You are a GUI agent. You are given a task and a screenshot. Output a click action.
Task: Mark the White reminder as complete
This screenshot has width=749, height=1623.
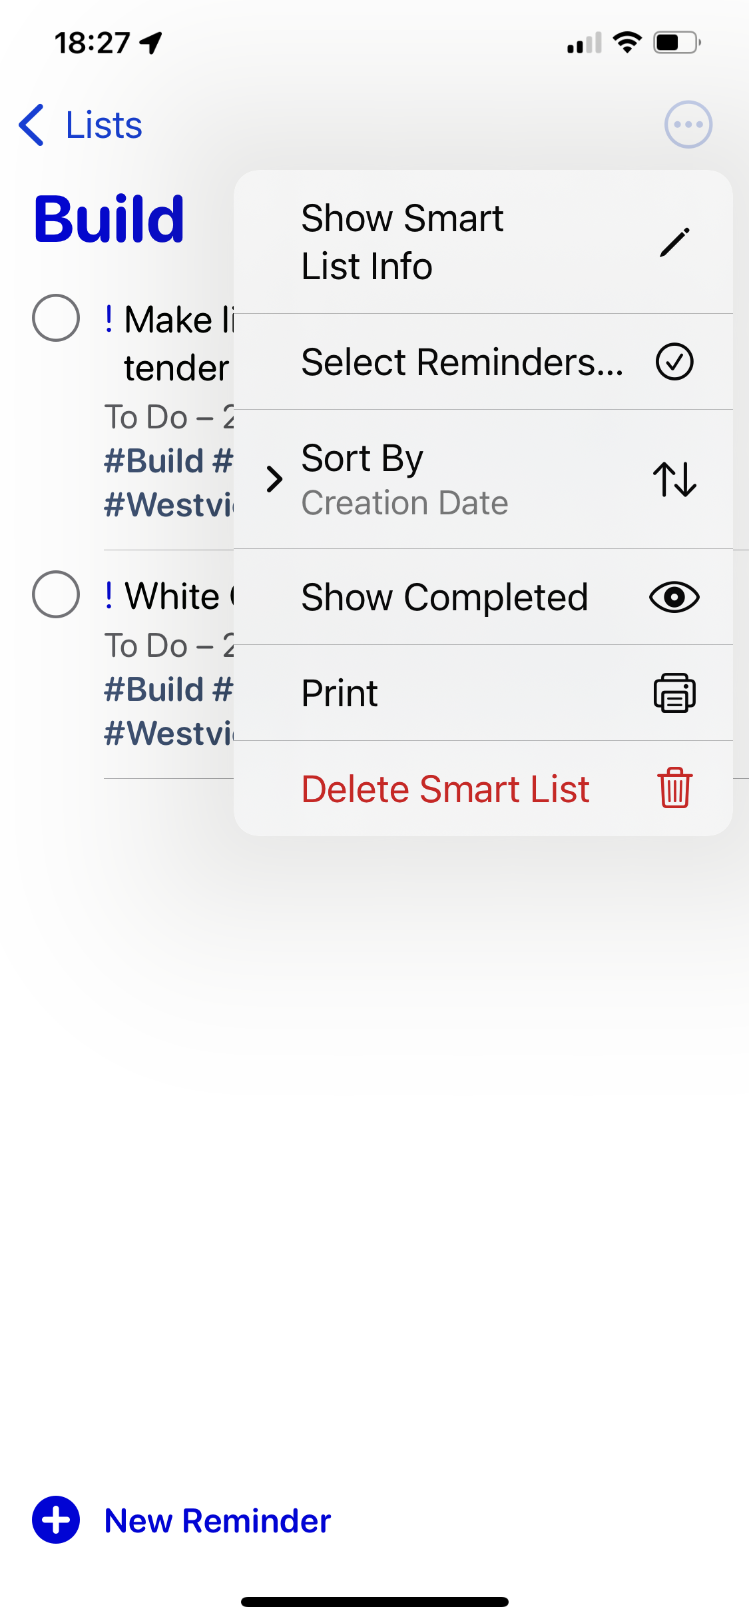coord(56,594)
